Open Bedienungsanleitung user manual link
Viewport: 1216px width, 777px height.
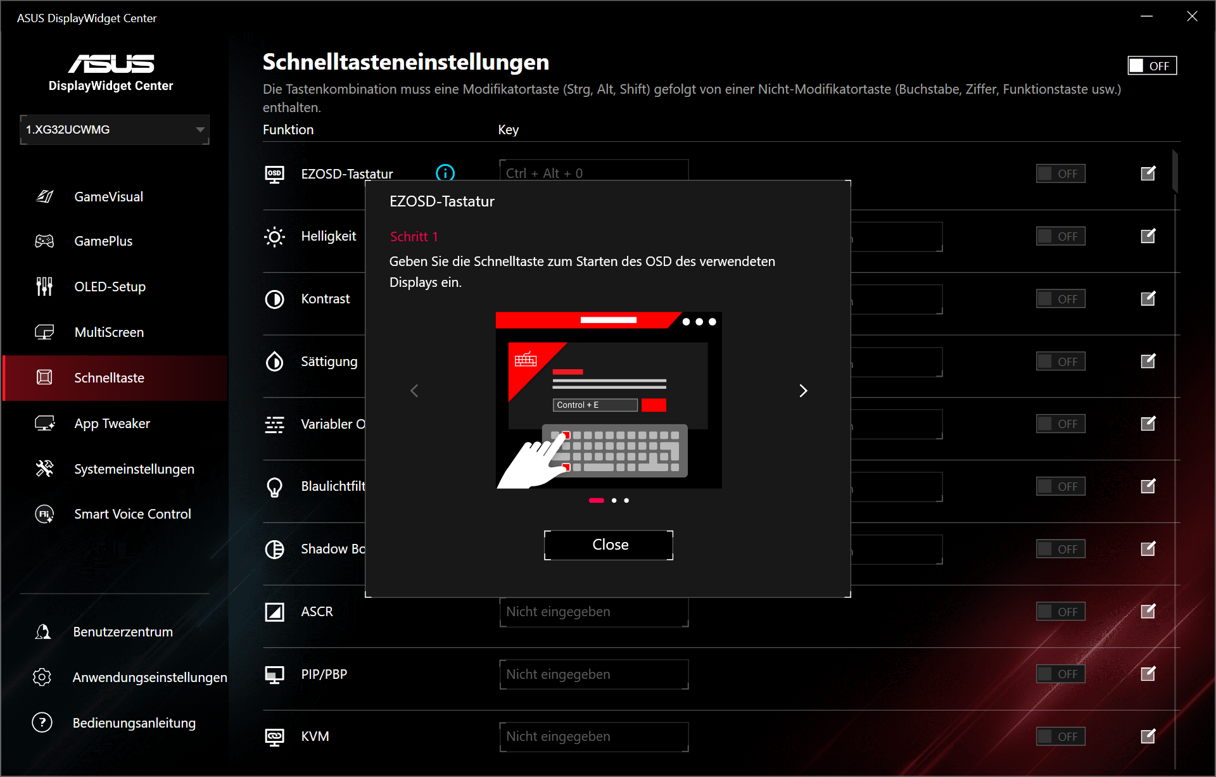(x=134, y=723)
